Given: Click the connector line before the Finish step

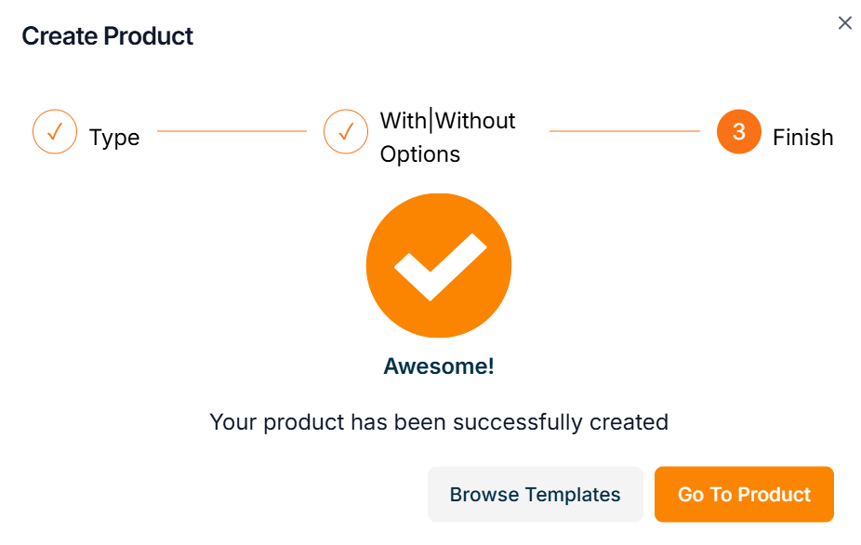Looking at the screenshot, I should pos(624,131).
